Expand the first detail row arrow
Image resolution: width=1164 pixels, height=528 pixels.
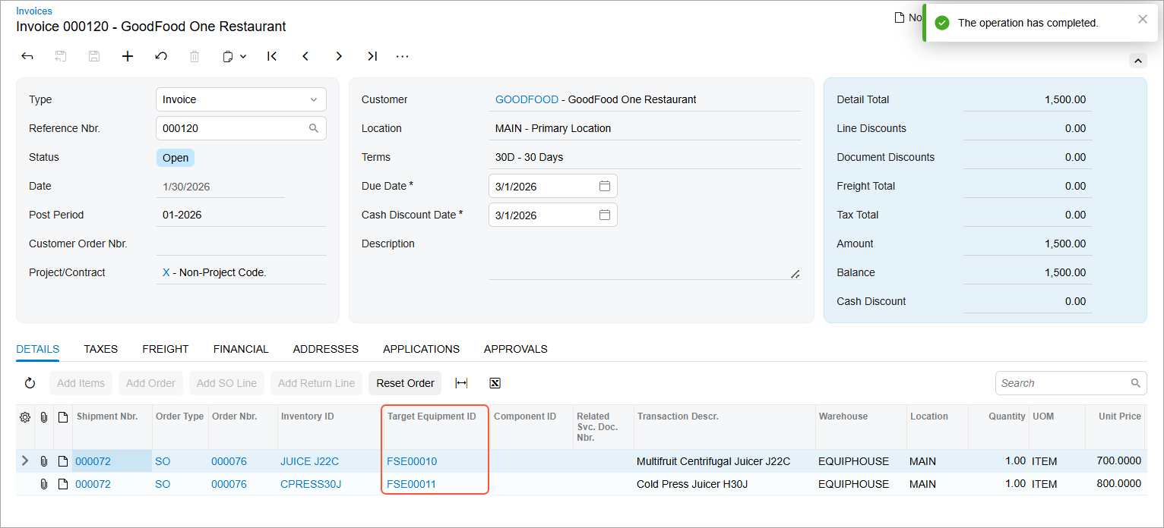point(25,461)
